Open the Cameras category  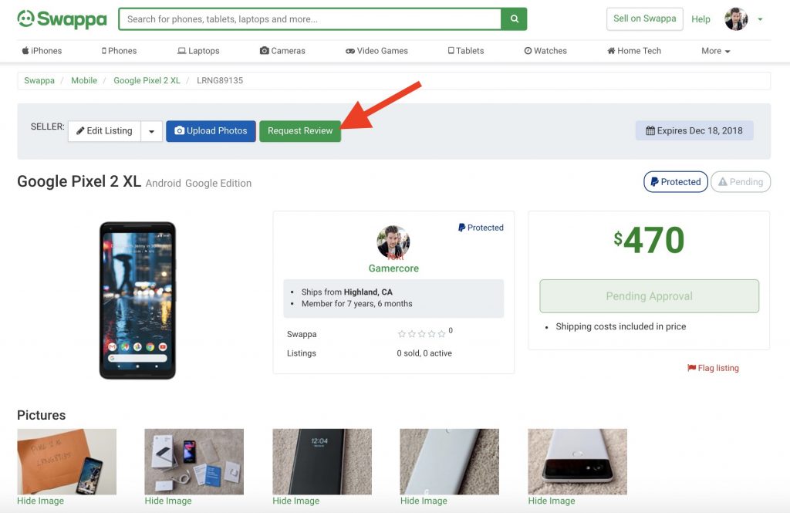coord(282,51)
